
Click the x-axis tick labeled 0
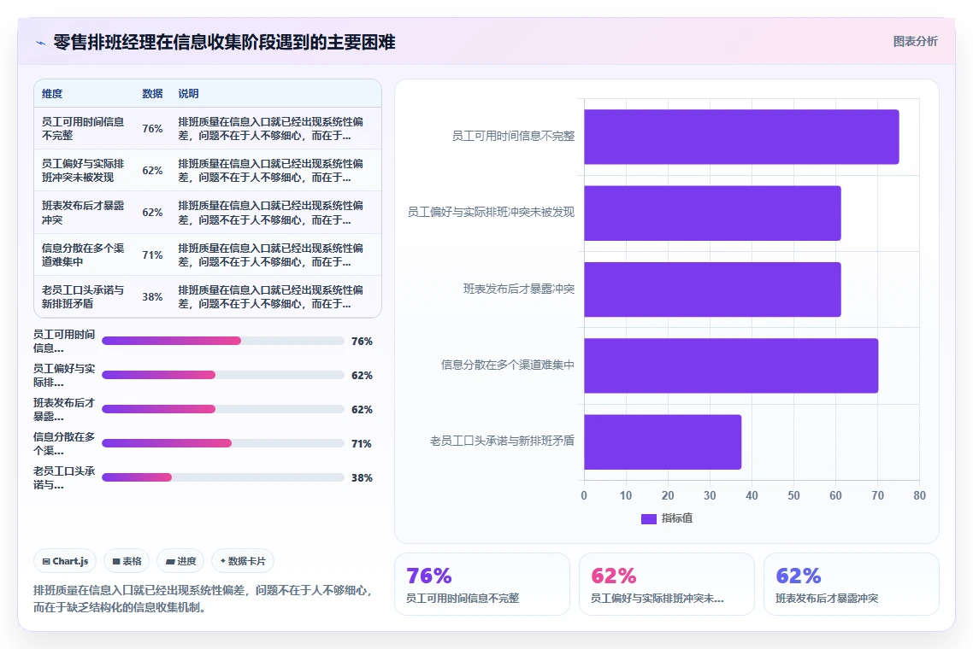click(584, 495)
